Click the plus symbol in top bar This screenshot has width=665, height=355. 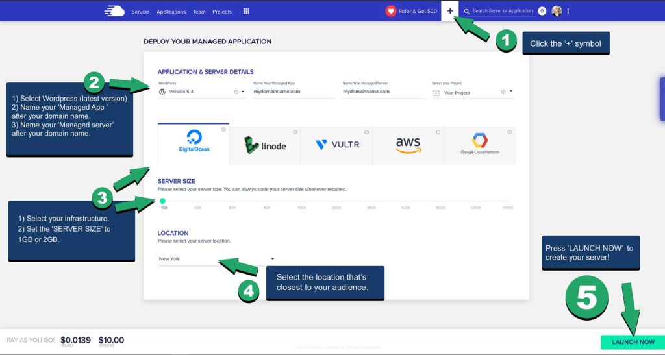point(450,12)
